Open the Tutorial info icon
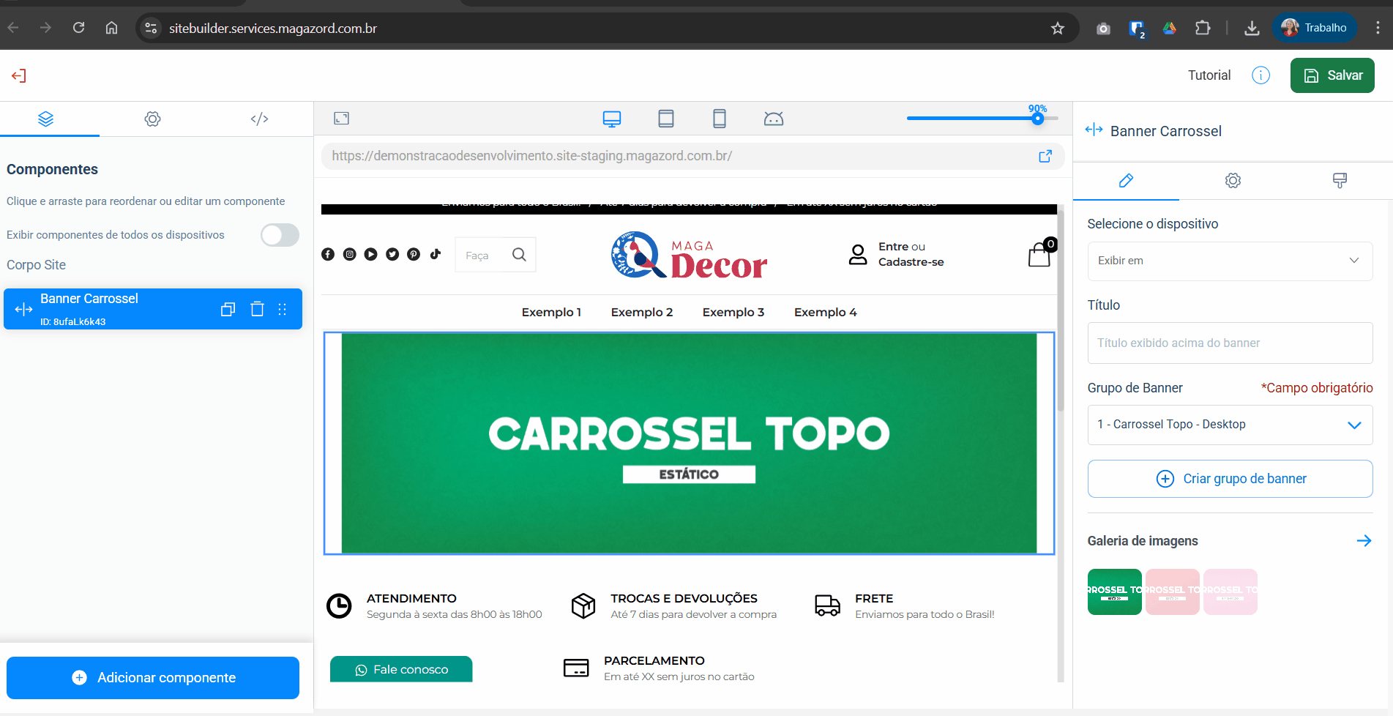 point(1261,75)
